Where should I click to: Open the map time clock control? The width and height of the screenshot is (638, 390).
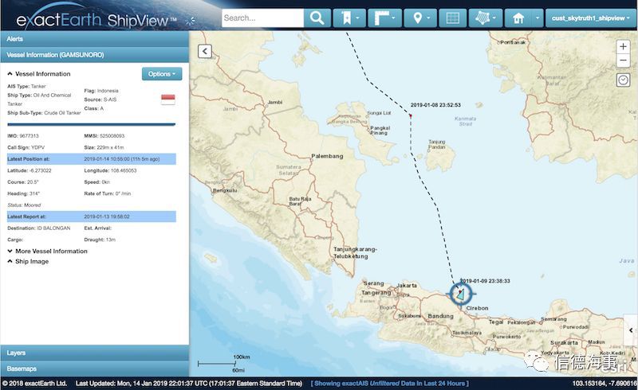click(x=623, y=80)
